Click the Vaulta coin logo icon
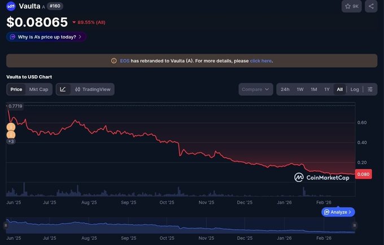Viewport: 384px width, 245px height. click(x=12, y=6)
